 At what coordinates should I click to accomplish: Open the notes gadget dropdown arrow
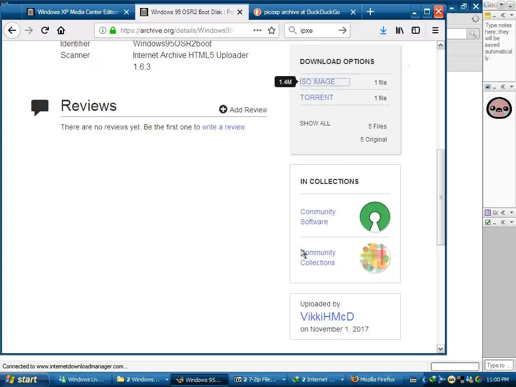[511, 15]
